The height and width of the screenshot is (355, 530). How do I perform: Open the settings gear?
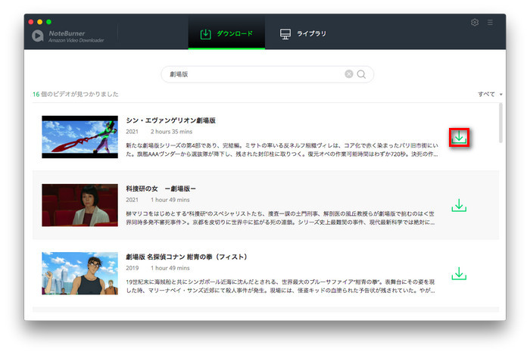pyautogui.click(x=475, y=22)
